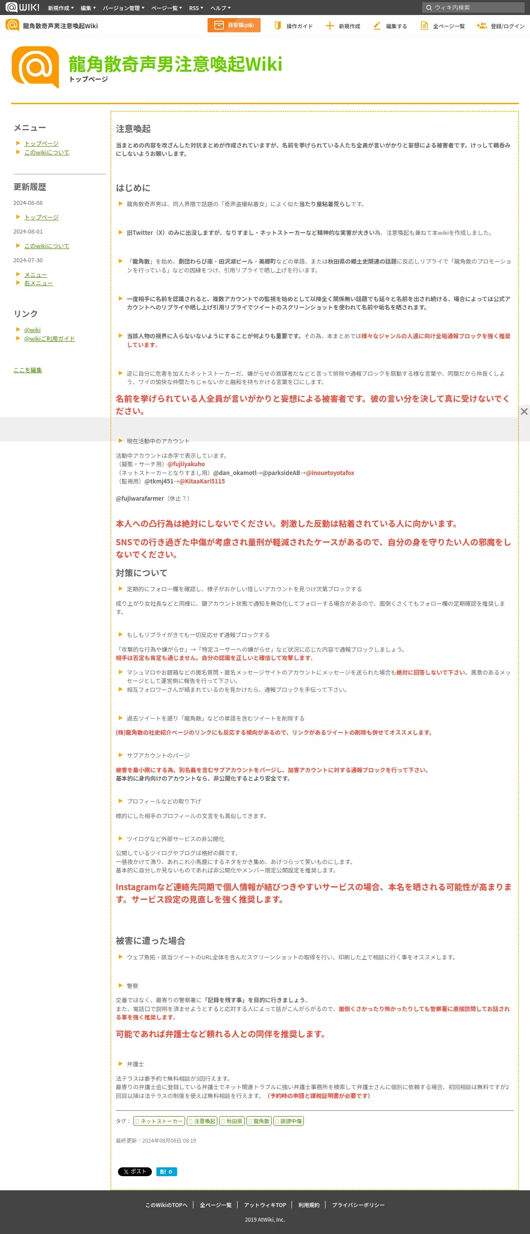This screenshot has height=1234, width=530.
Task: Open the 操作ガイド guide icon
Action: (x=277, y=26)
